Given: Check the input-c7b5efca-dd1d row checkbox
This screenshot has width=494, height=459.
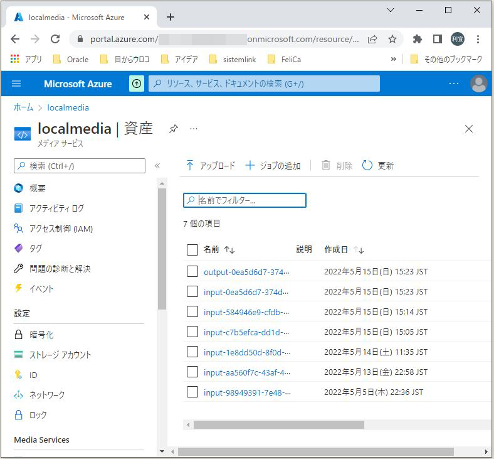Looking at the screenshot, I should click(x=192, y=332).
